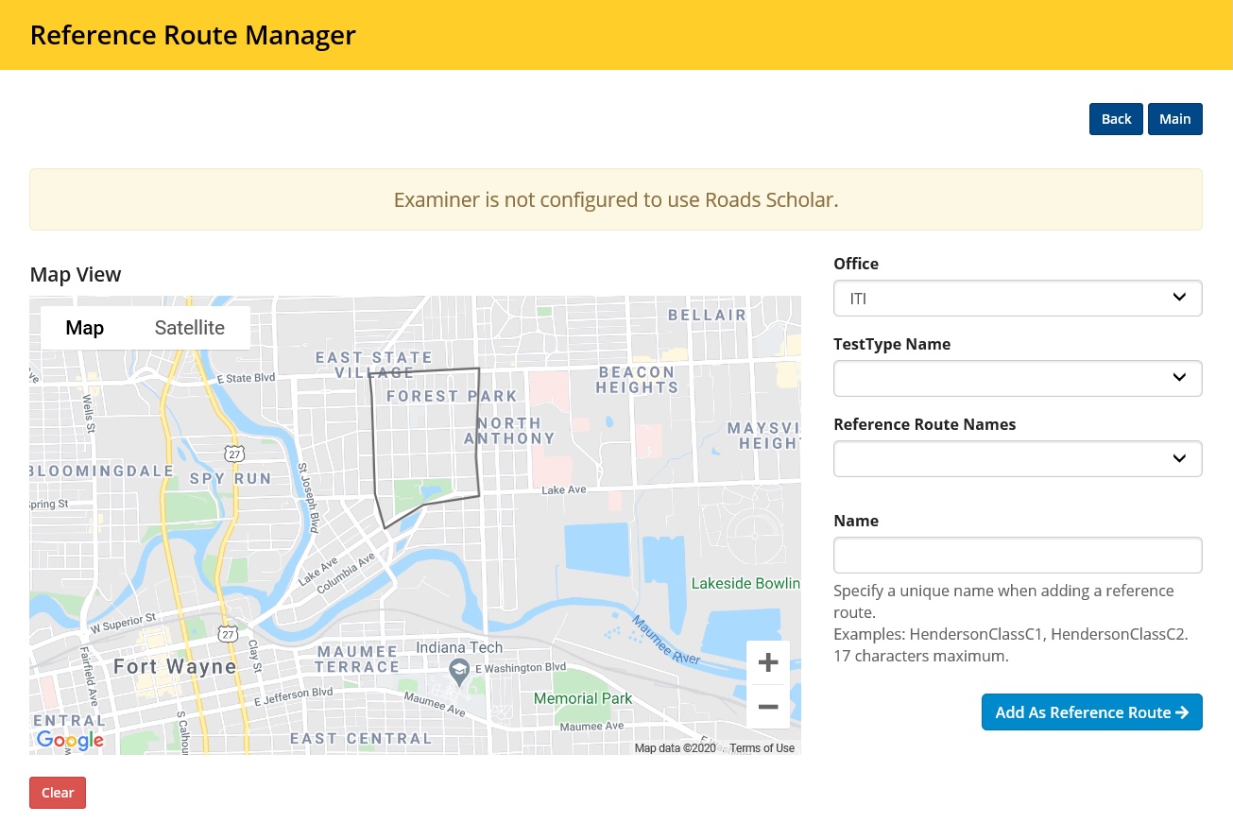1233x840 pixels.
Task: Click the Memorial Park label on map
Action: pyautogui.click(x=583, y=698)
